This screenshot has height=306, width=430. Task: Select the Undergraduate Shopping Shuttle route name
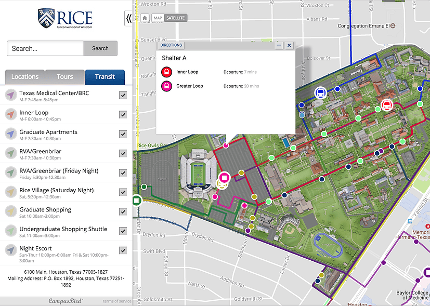[x=63, y=229]
